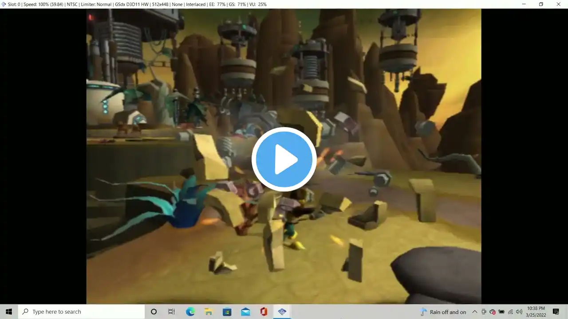Open Microsoft Store from the taskbar
The image size is (568, 319).
tap(227, 312)
